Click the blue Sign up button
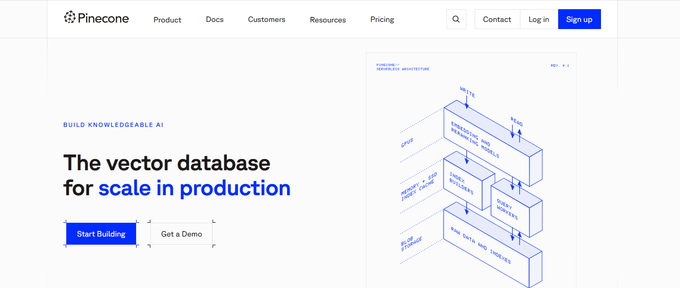 (579, 19)
